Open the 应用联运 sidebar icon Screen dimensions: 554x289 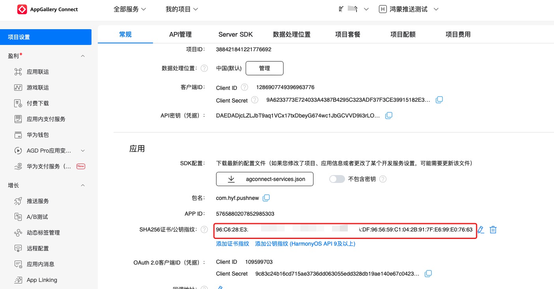pos(18,72)
